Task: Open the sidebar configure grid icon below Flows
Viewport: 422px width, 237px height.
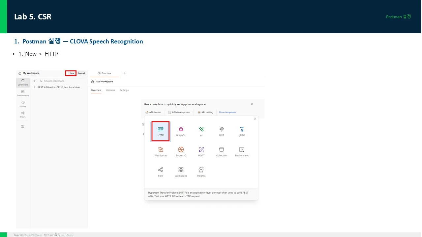Action: [23, 126]
